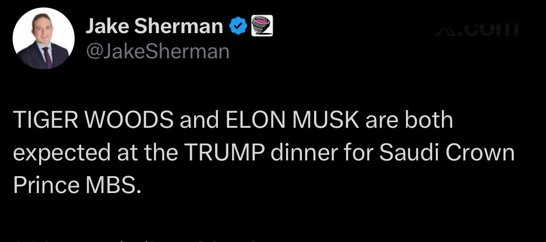Click the blue verified checkmark badge
Viewport: 546px width, 242px height.
(238, 27)
